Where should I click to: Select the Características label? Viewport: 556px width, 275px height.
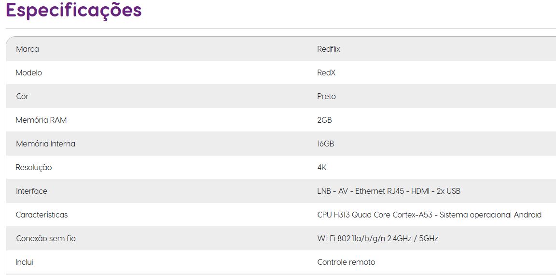point(42,215)
